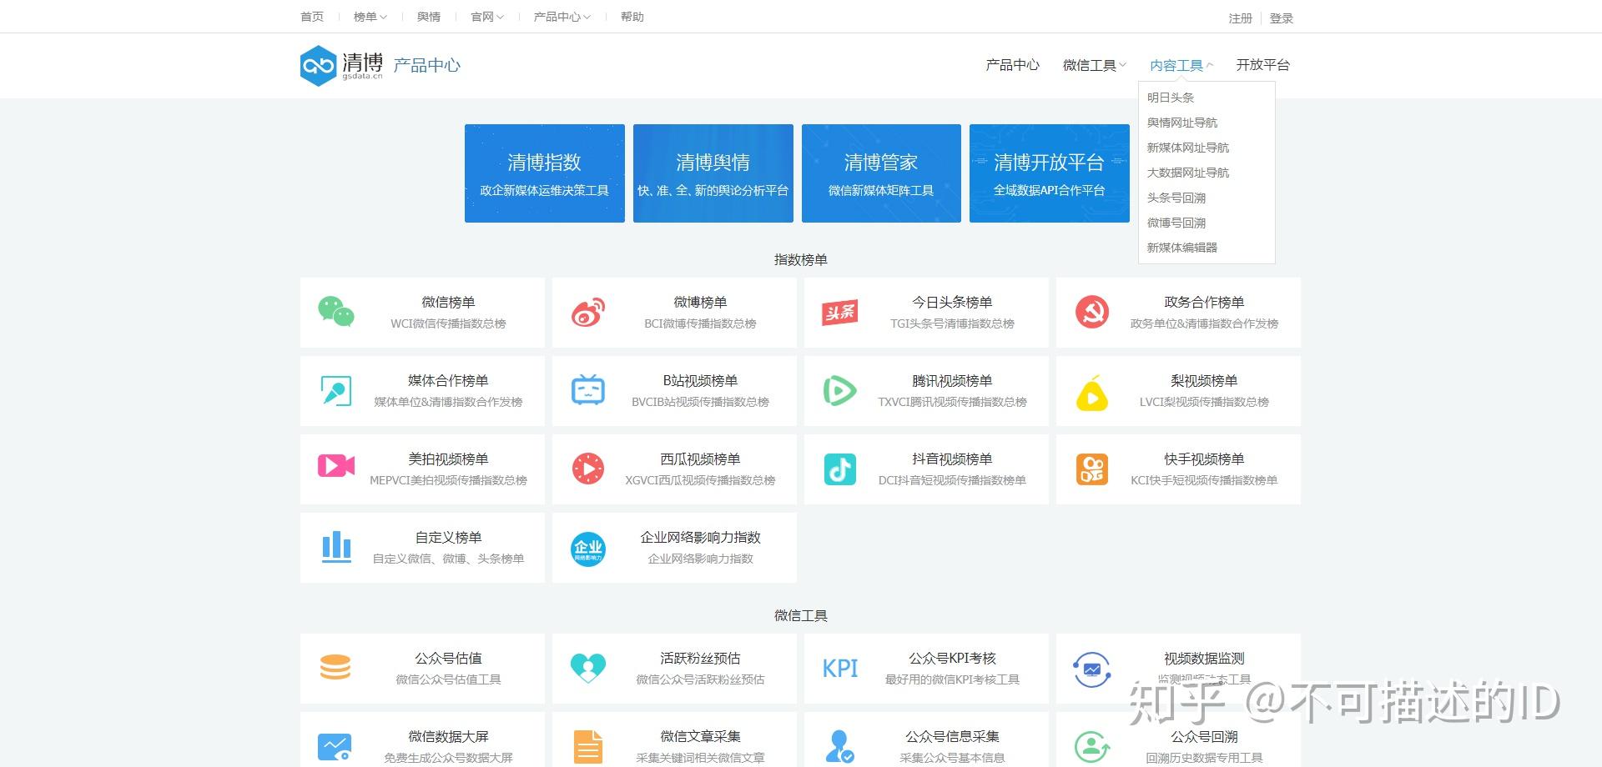
Task: Open 开放平台 in the main navigation
Action: [x=1262, y=65]
